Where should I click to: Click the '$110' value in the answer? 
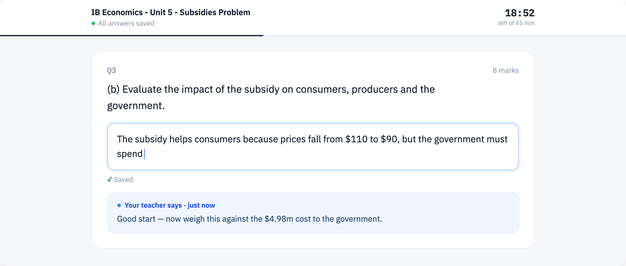click(x=356, y=139)
